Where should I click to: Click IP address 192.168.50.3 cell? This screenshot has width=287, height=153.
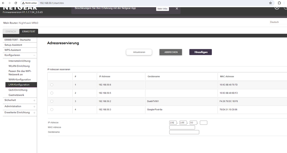(105, 110)
